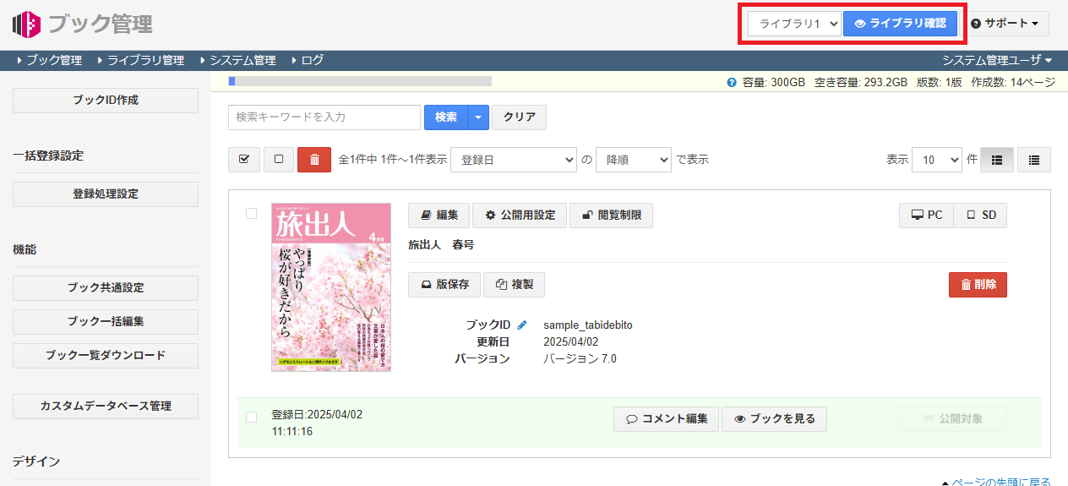Click the red trash bulk delete icon

pyautogui.click(x=314, y=160)
